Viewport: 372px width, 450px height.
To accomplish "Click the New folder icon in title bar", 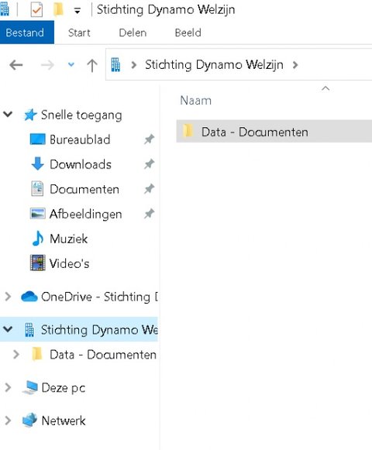I will 58,9.
